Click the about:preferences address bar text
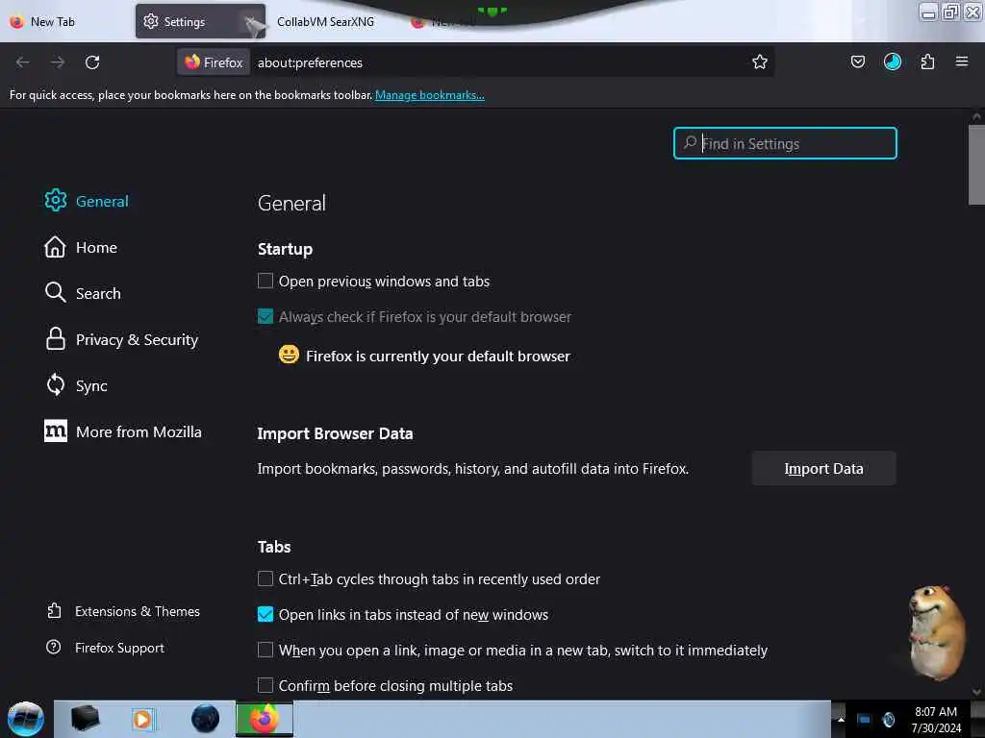The image size is (985, 738). 310,62
